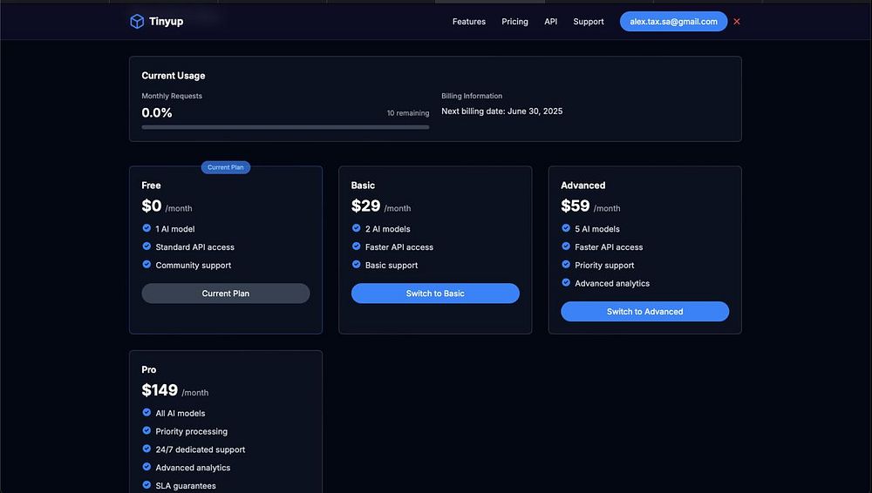Open the Support nav link

(x=589, y=21)
